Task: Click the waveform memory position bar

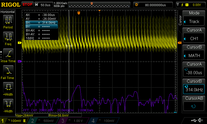Action: coord(100,5)
